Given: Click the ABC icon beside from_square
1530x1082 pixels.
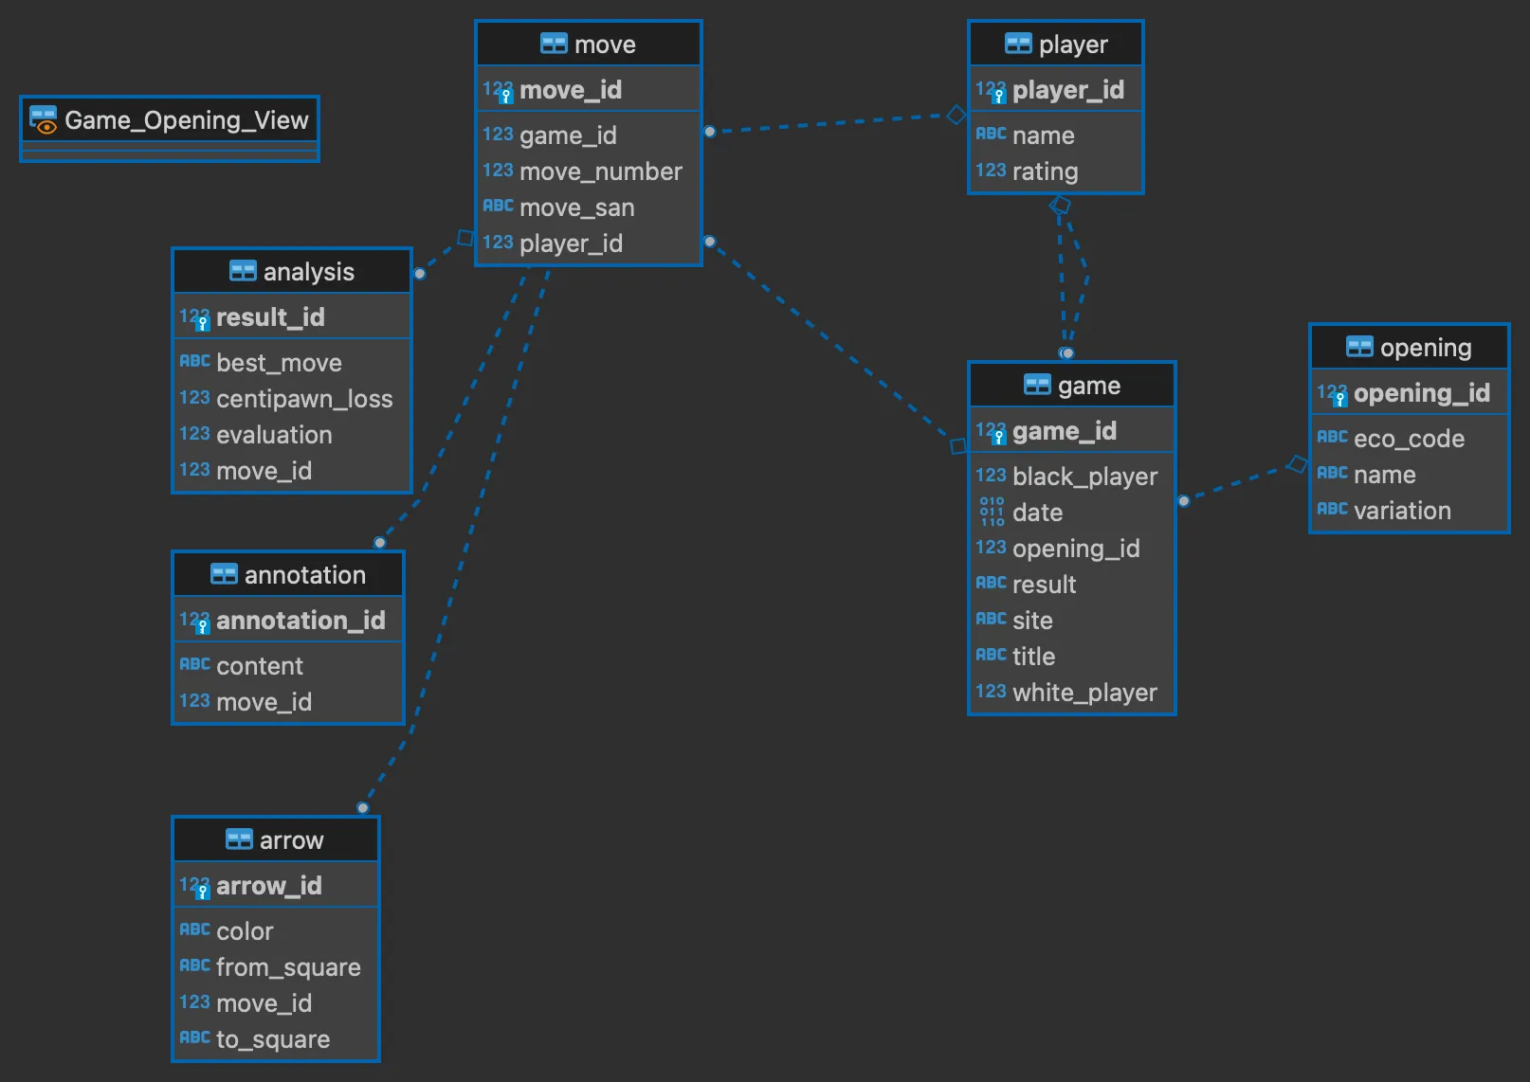Looking at the screenshot, I should pyautogui.click(x=194, y=965).
